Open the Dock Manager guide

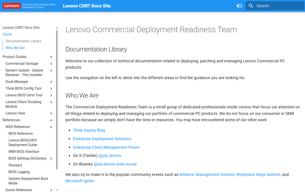(17, 82)
